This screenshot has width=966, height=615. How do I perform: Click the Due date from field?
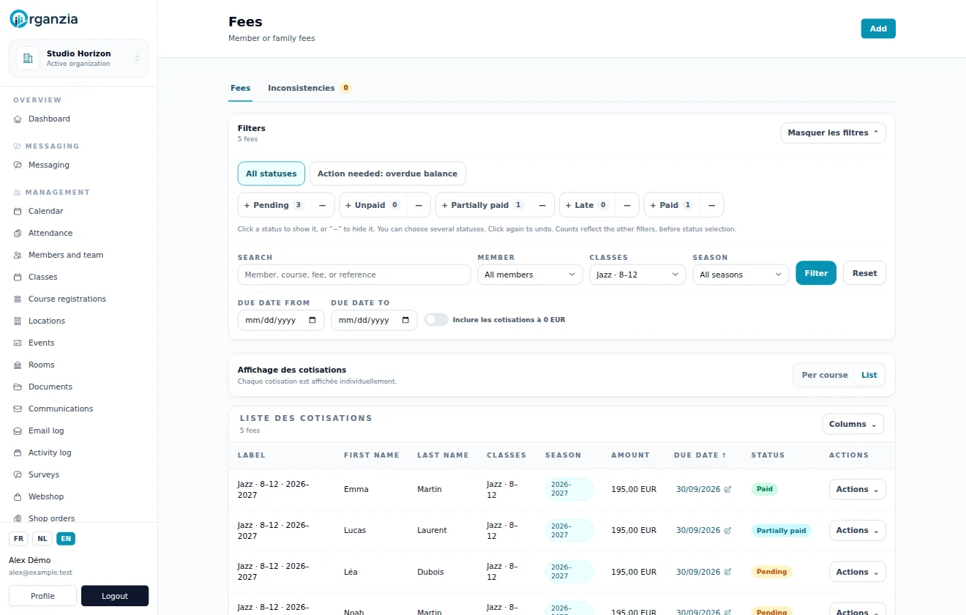281,320
